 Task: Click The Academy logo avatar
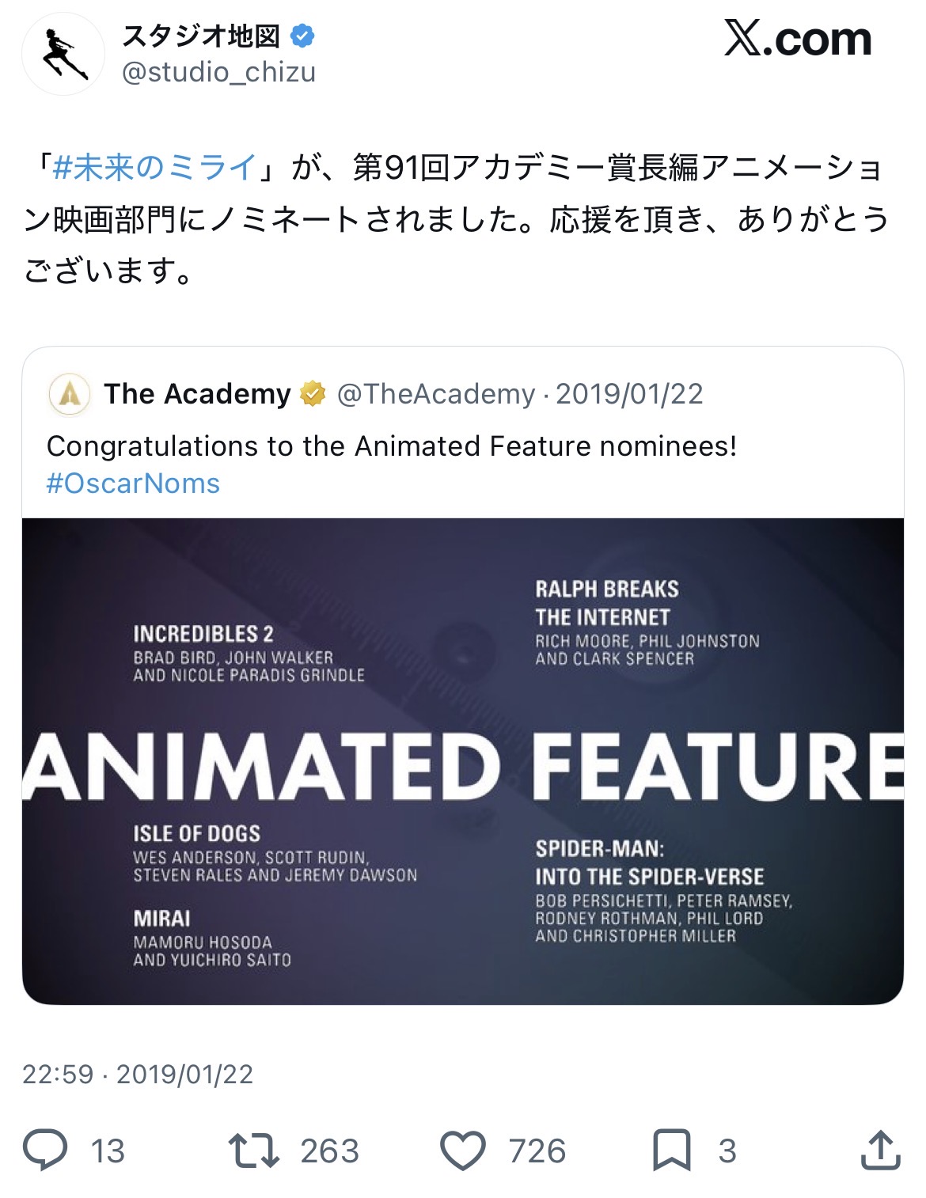(70, 393)
